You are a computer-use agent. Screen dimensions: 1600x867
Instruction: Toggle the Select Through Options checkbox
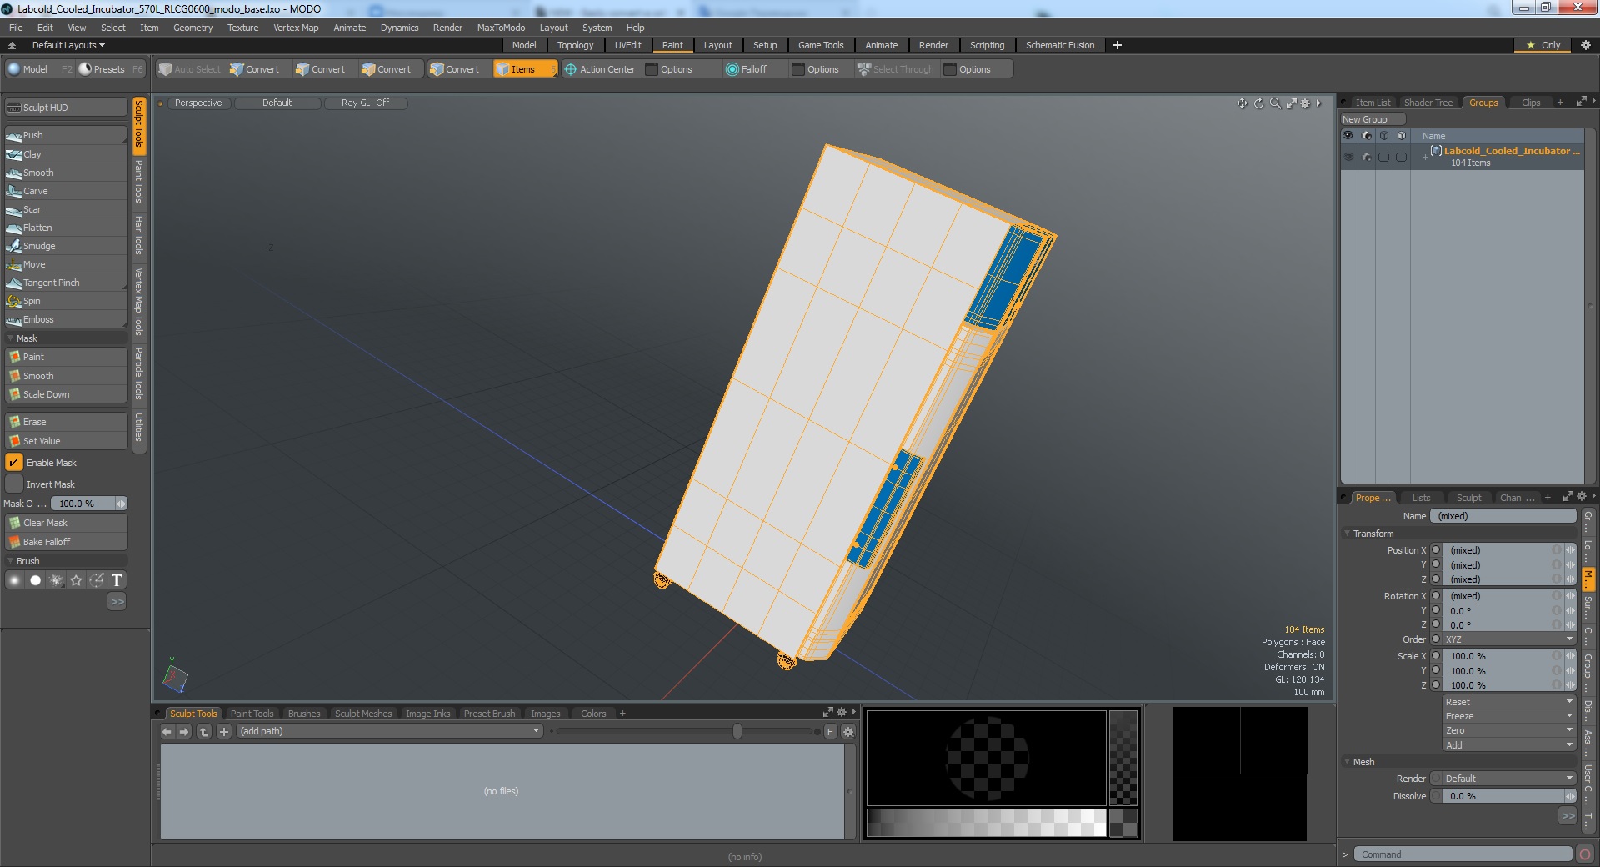click(950, 69)
